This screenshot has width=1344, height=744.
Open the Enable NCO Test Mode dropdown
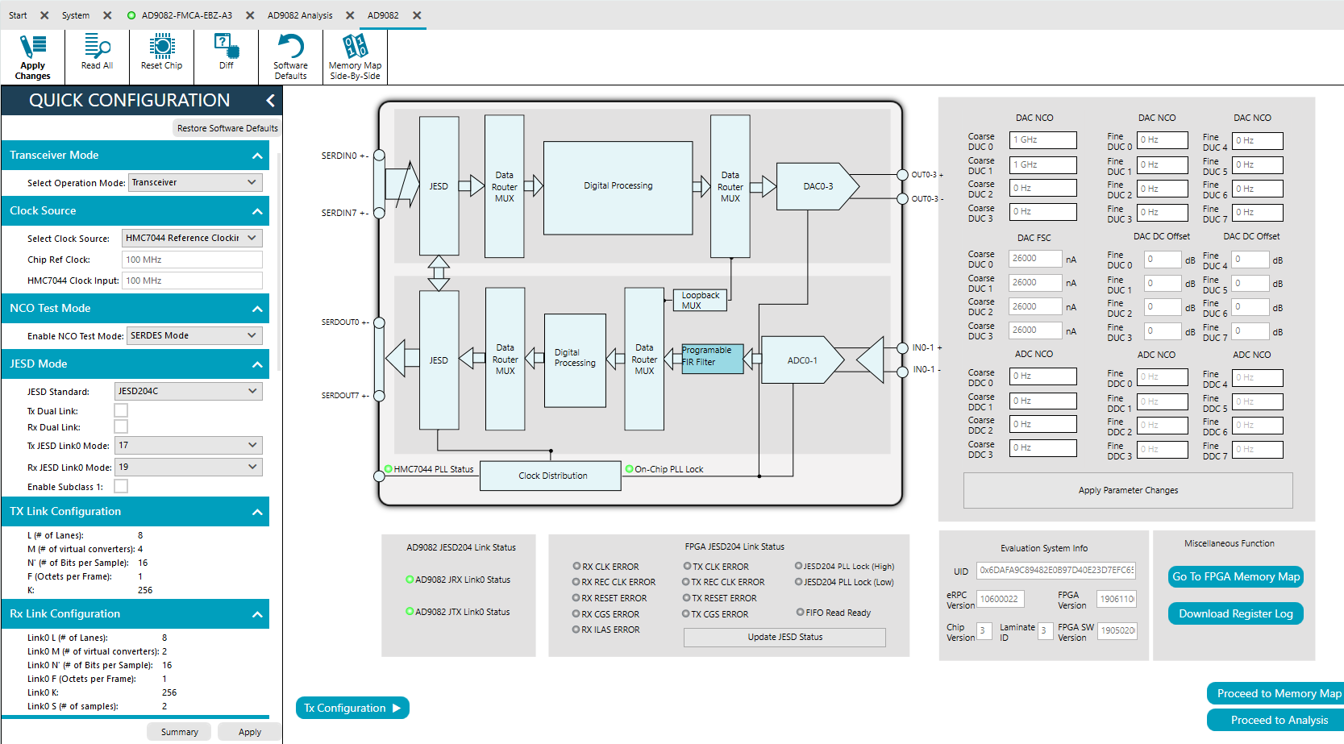(x=194, y=335)
